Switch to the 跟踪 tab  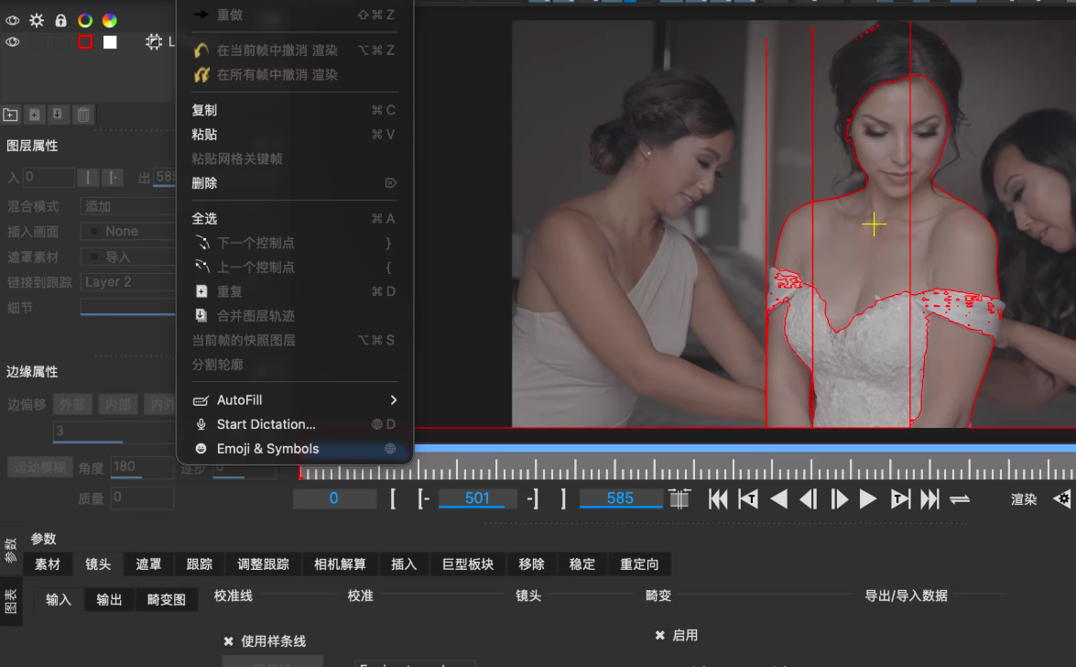pos(199,564)
